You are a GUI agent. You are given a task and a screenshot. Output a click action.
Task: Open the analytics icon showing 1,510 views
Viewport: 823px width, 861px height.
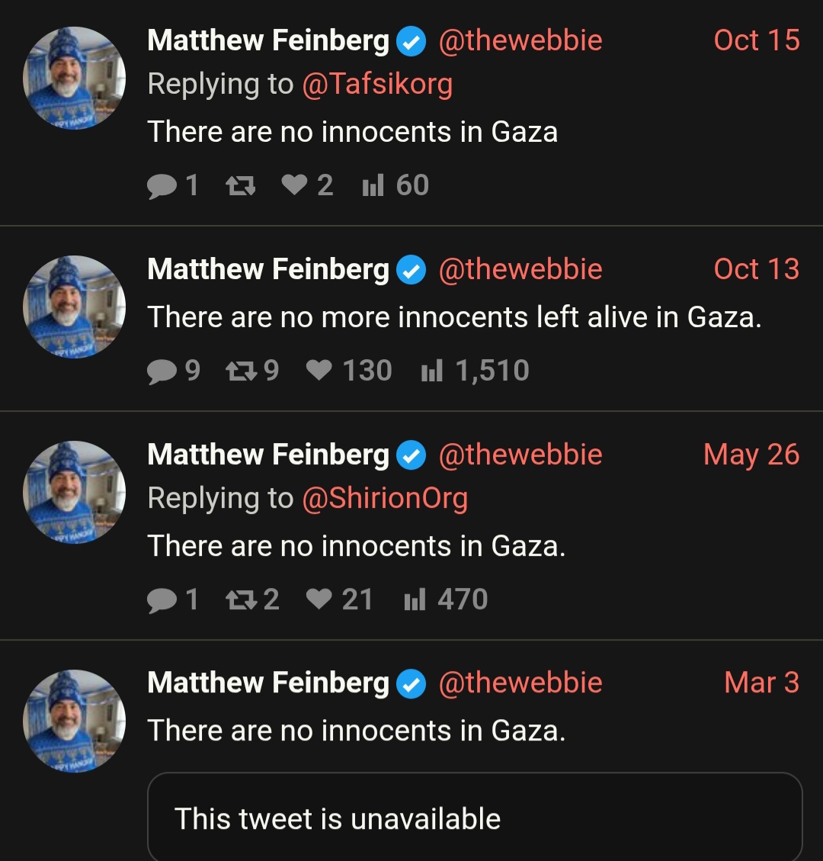tap(431, 370)
